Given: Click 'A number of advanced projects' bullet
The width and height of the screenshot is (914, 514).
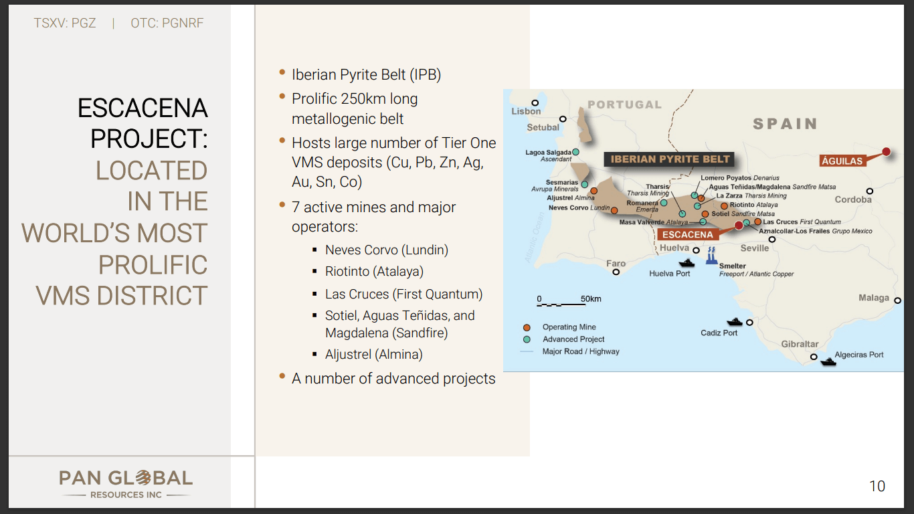Looking at the screenshot, I should click(393, 379).
